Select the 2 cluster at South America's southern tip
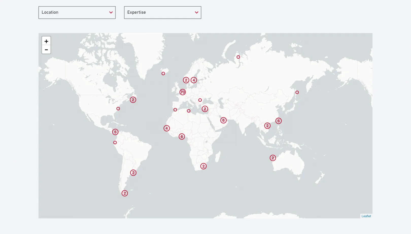Viewport: 411px width, 234px height. pos(125,193)
